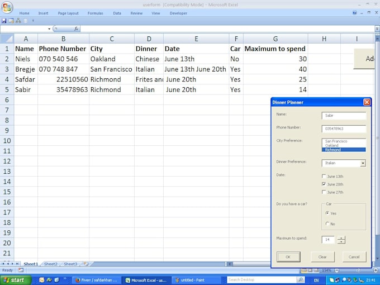Viewport: 380px width, 285px height.
Task: Click the Name input field in Dinner Planner
Action: pyautogui.click(x=344, y=115)
